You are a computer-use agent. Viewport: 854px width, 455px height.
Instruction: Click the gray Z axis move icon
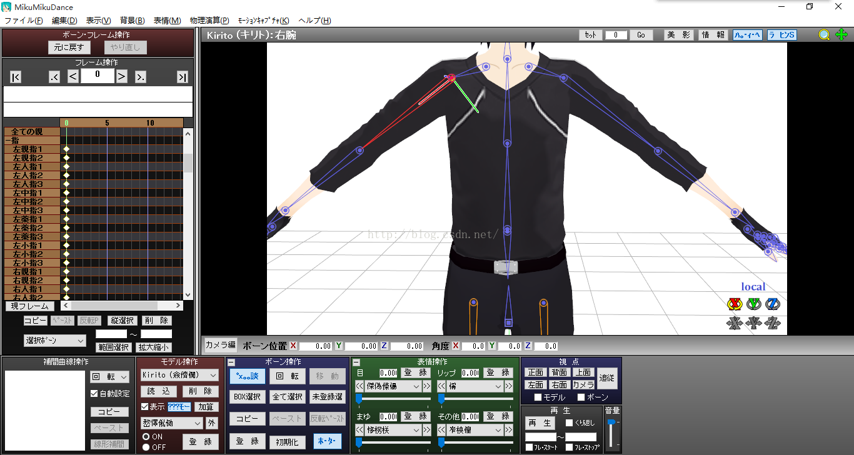pyautogui.click(x=773, y=323)
